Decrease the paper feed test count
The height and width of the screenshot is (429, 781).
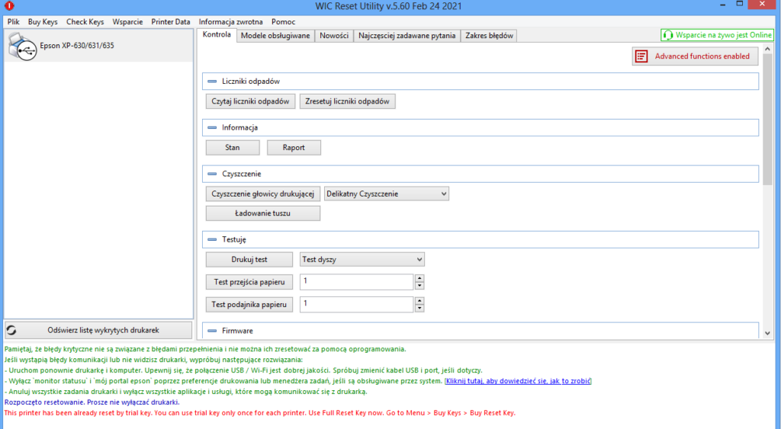(x=419, y=308)
